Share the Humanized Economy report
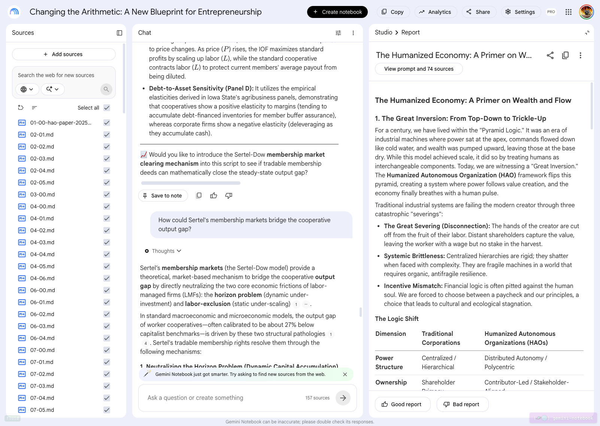This screenshot has width=600, height=426. 550,55
